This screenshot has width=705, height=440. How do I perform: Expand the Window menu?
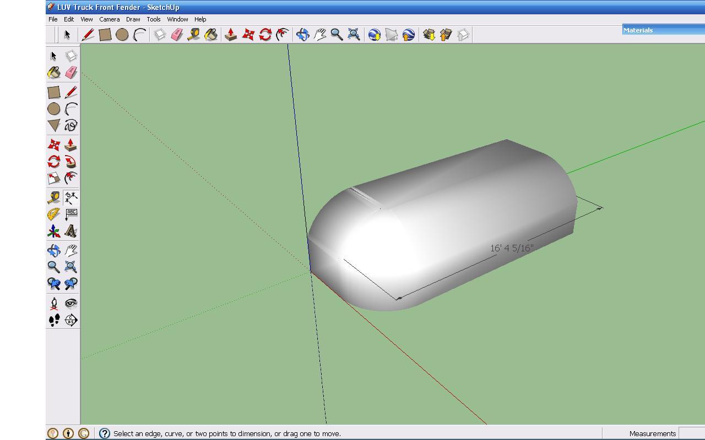[177, 19]
